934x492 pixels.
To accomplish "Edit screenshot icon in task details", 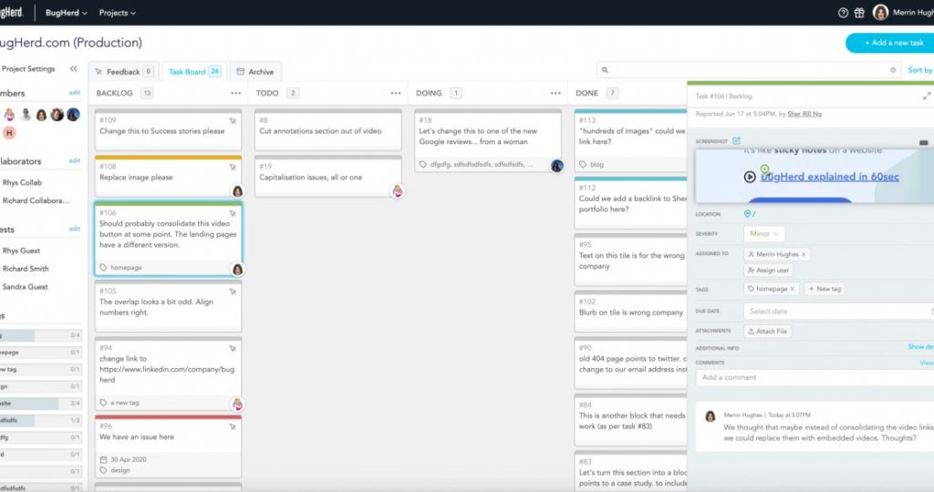I will 736,141.
